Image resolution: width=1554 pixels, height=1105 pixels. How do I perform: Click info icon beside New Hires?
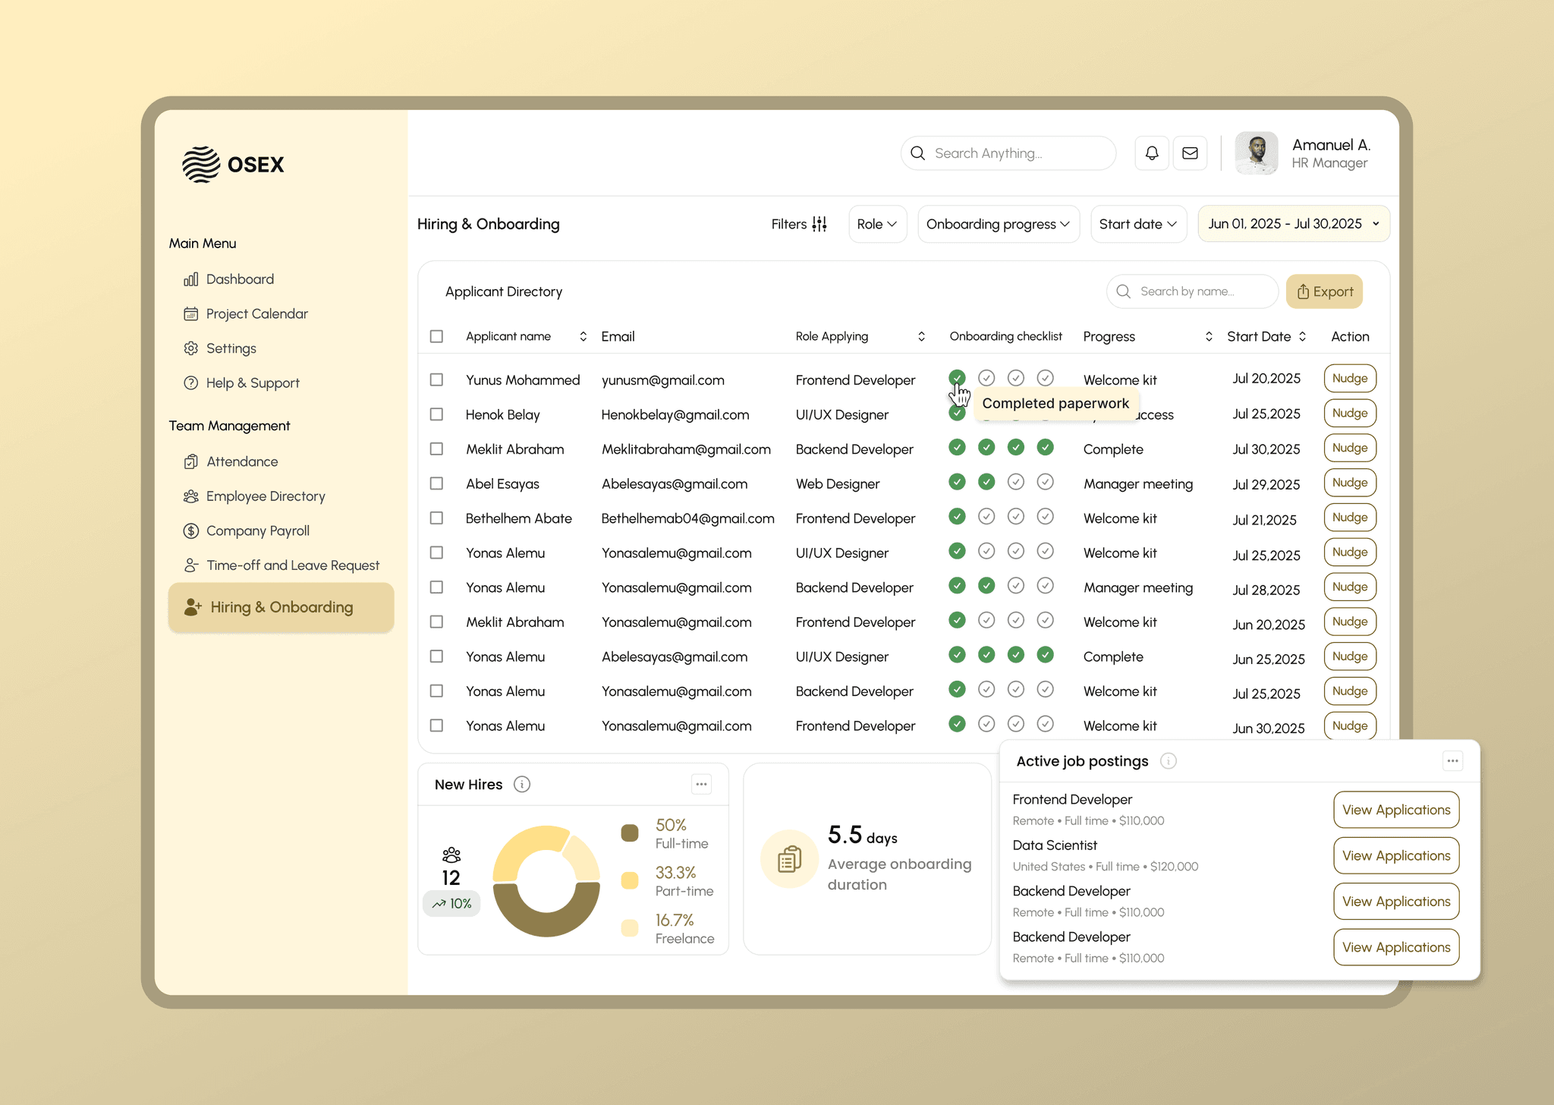[522, 784]
